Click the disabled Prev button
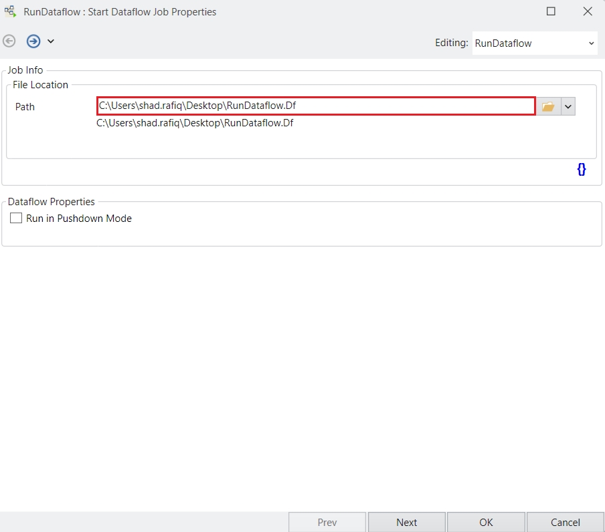The height and width of the screenshot is (532, 605). tap(327, 522)
